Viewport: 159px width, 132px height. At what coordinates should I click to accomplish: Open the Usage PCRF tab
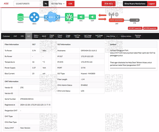click(68, 36)
